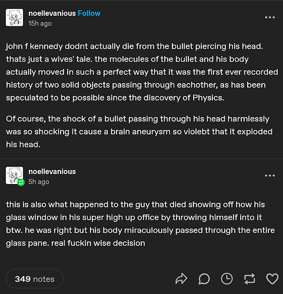Reblog the post with the loop arrows icon
This screenshot has width=283, height=294.
coord(249,279)
